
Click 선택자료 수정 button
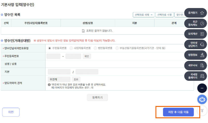pyautogui.click(x=165, y=15)
